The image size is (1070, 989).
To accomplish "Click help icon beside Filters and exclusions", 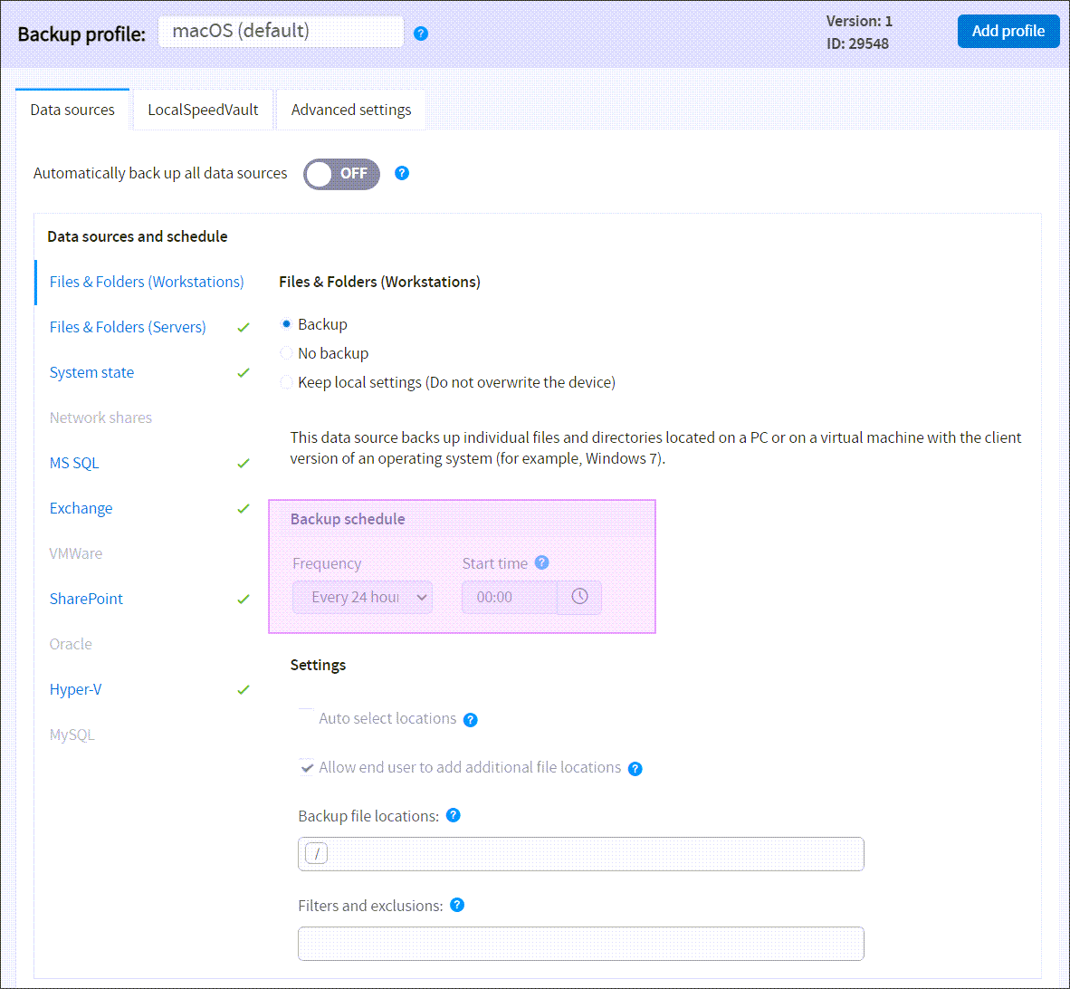I will click(x=457, y=905).
